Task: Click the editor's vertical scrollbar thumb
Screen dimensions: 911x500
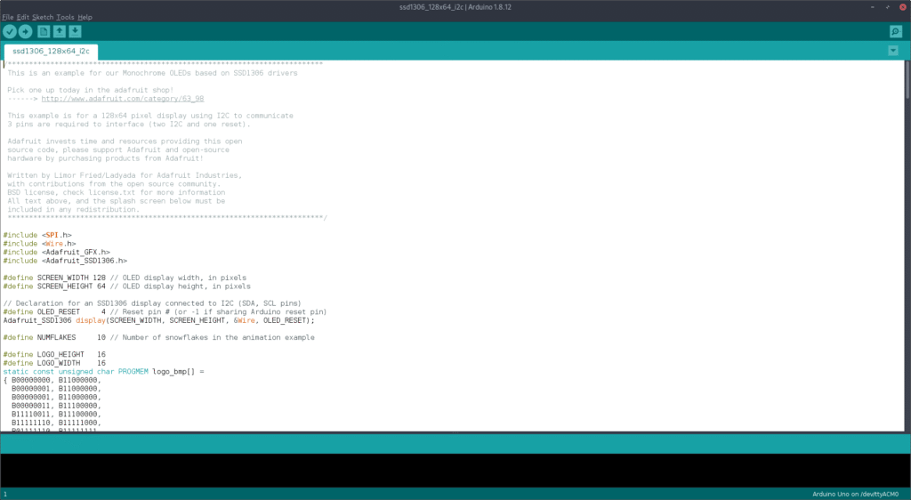Action: [906, 80]
